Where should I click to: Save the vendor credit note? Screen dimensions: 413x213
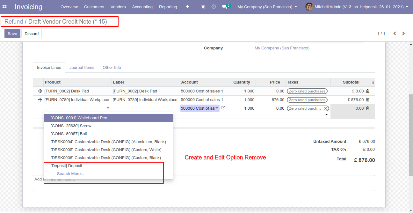(x=12, y=33)
